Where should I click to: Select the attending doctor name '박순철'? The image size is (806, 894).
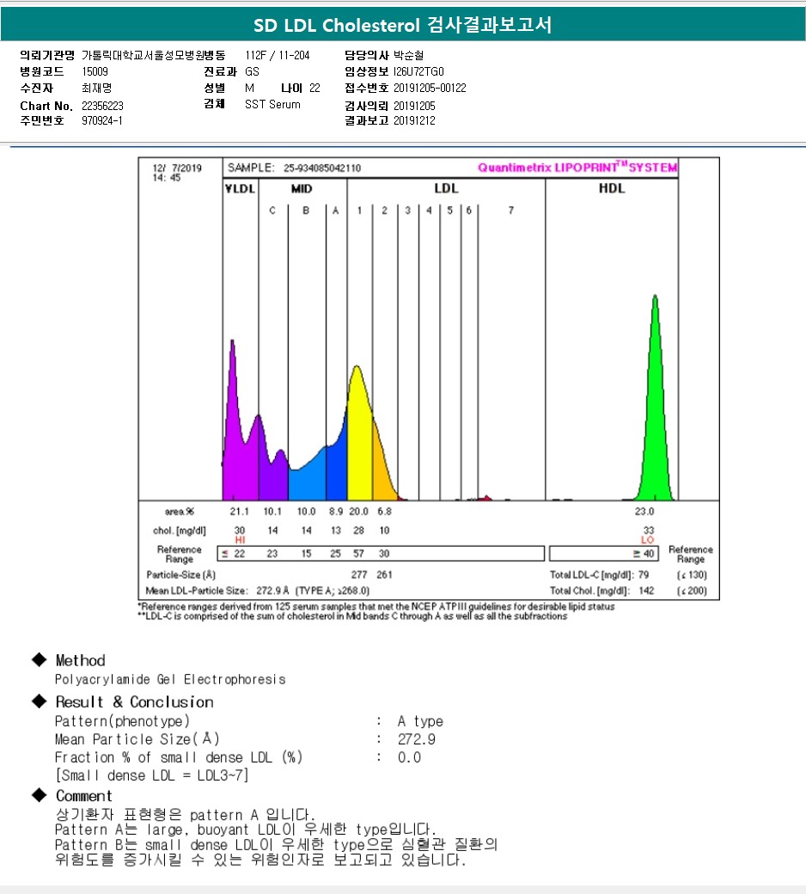point(409,55)
